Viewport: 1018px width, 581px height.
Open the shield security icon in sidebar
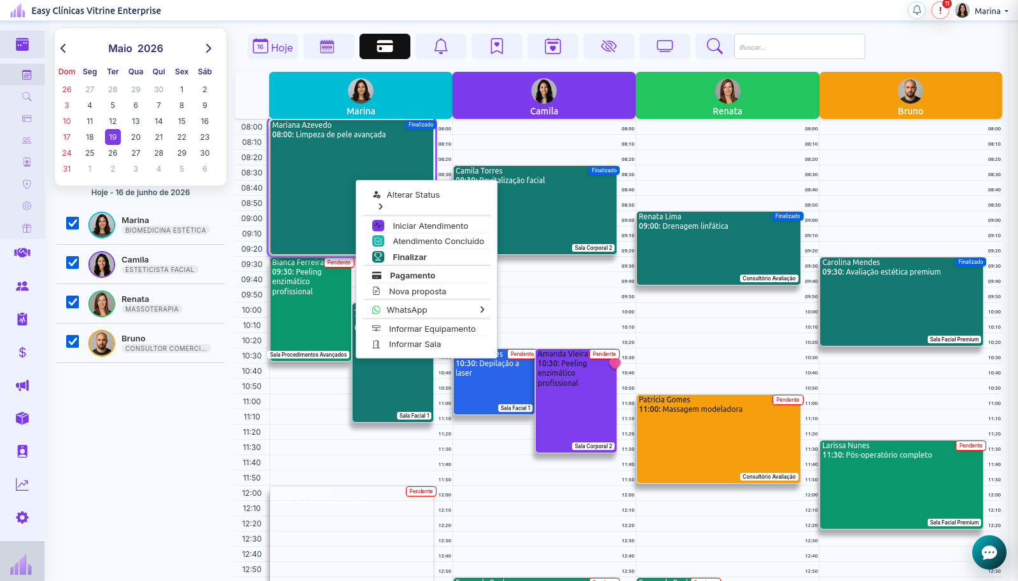(27, 184)
